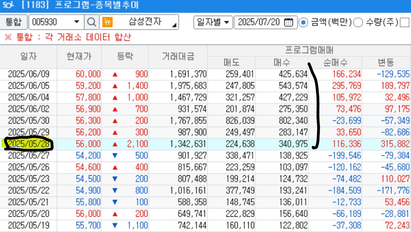Click the 현재가 column header
The image size is (411, 232).
(79, 56)
